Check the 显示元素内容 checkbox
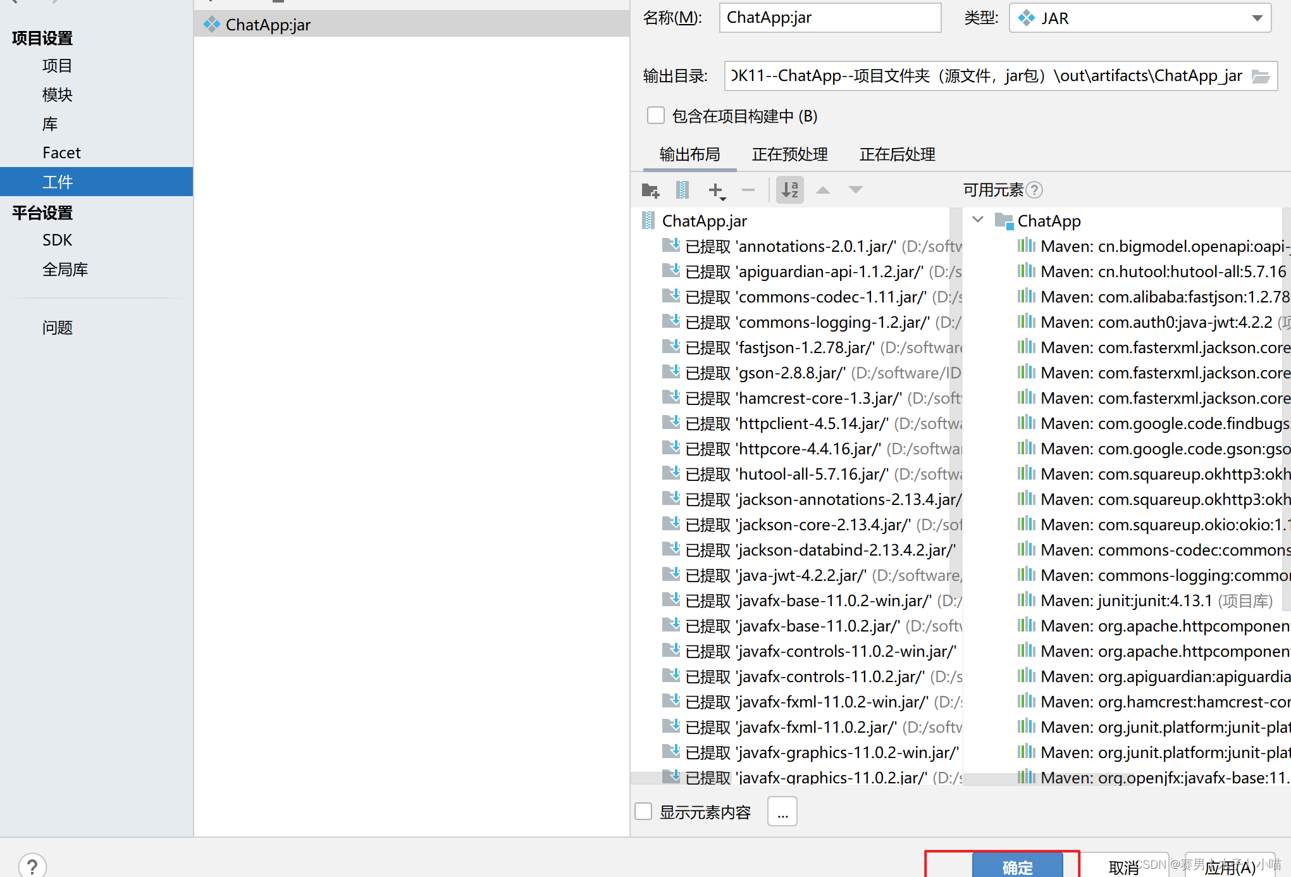Image resolution: width=1291 pixels, height=877 pixels. click(643, 811)
